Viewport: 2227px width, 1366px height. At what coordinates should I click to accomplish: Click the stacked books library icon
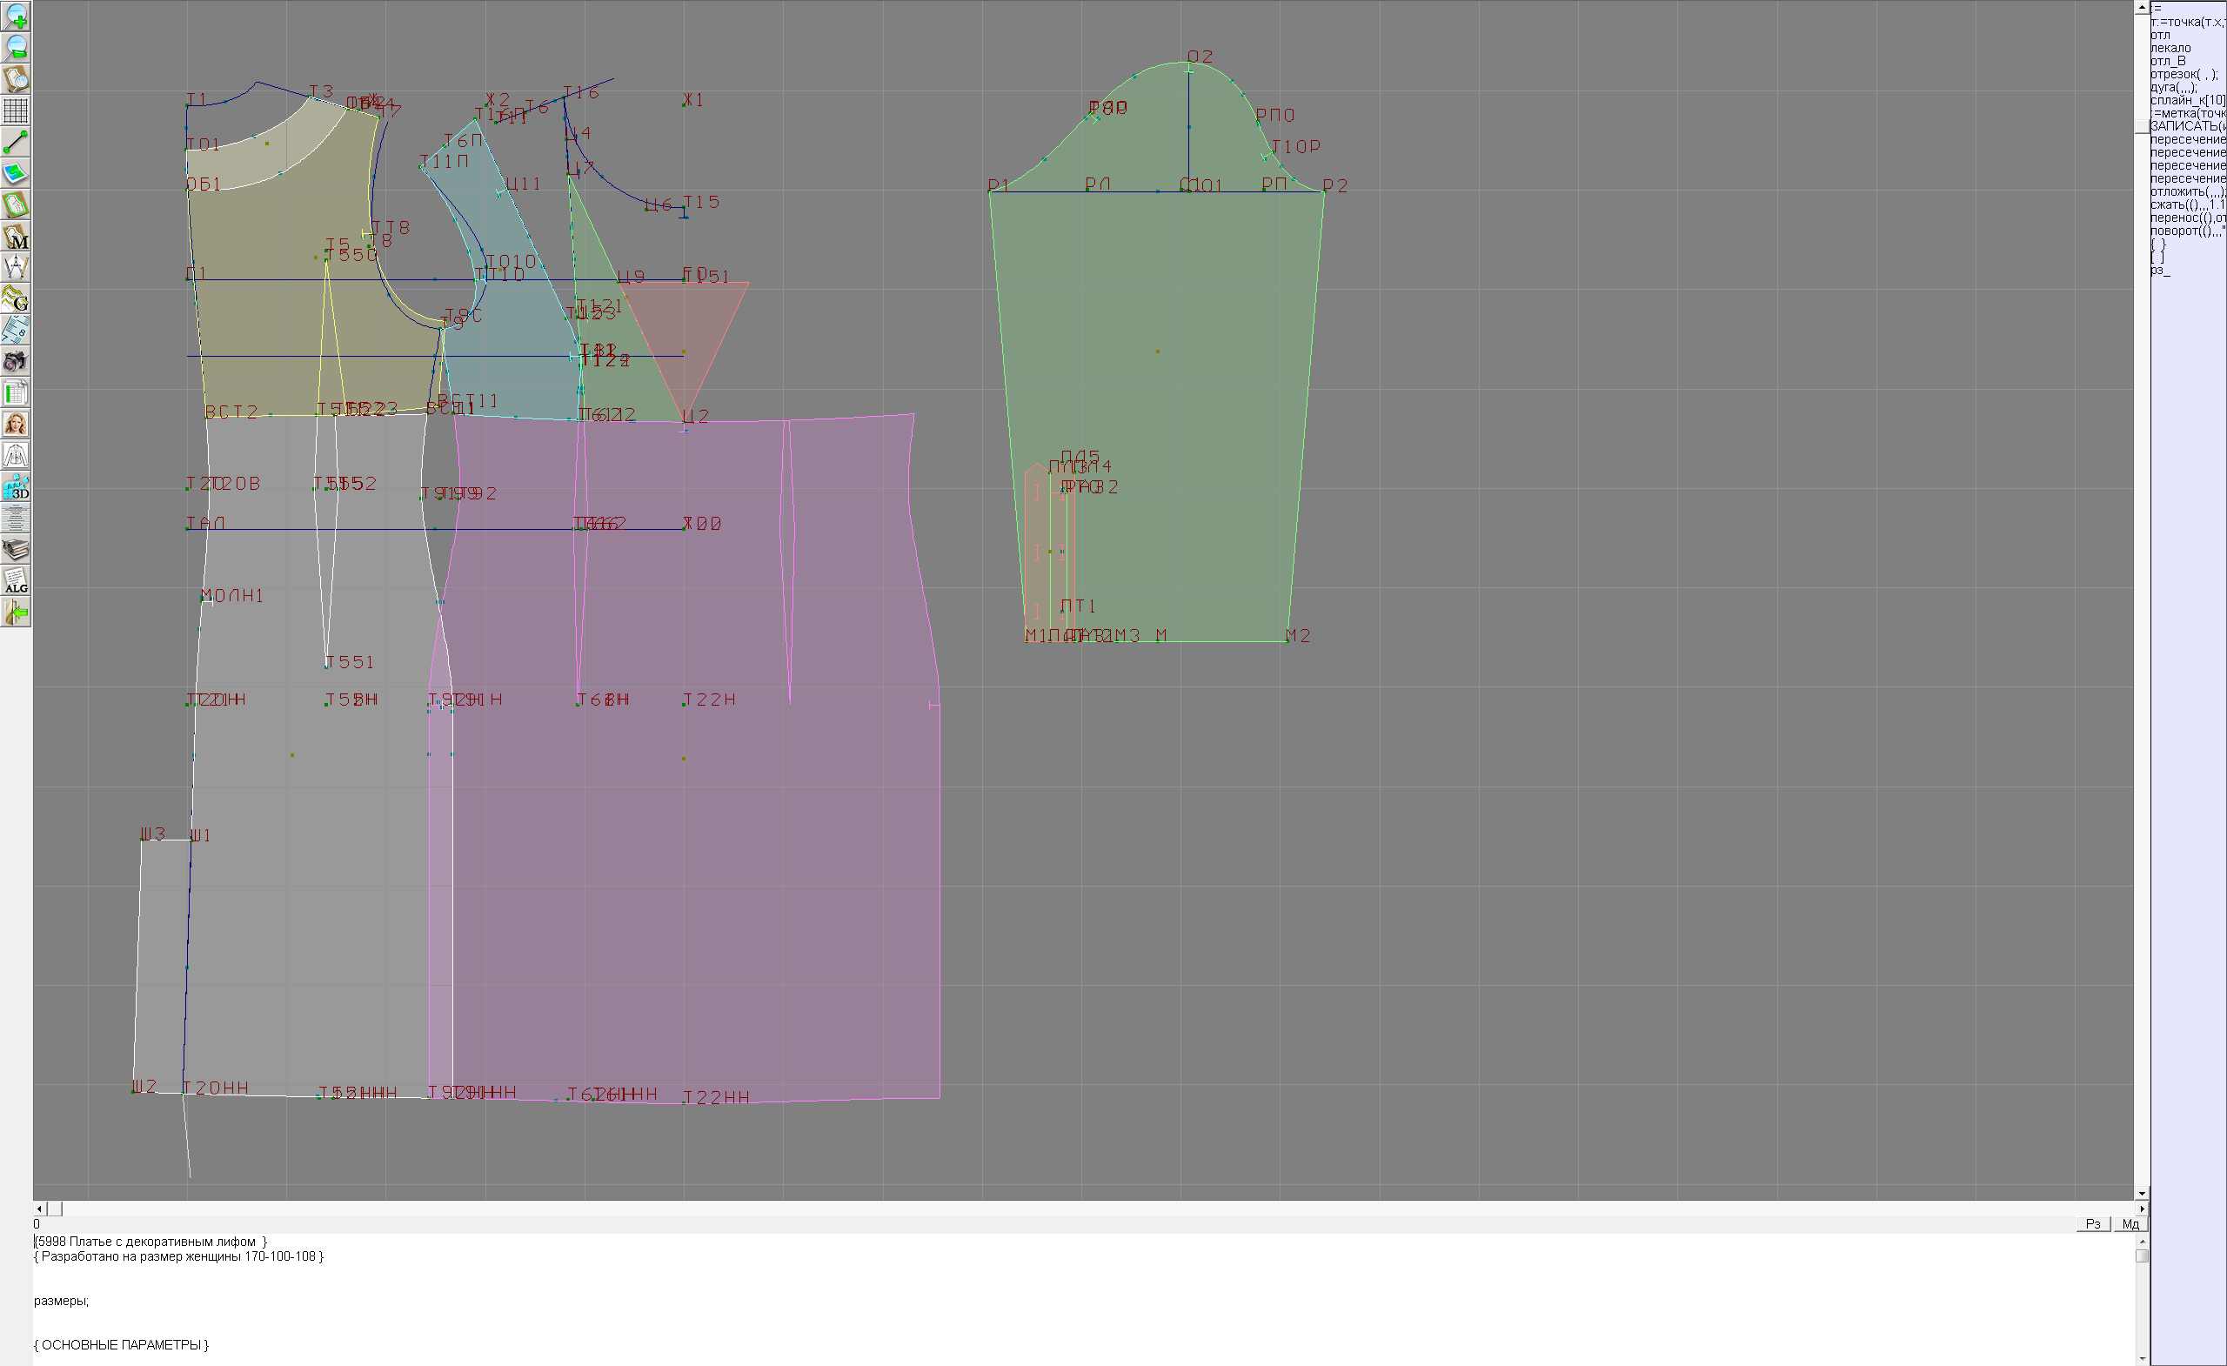pyautogui.click(x=16, y=549)
